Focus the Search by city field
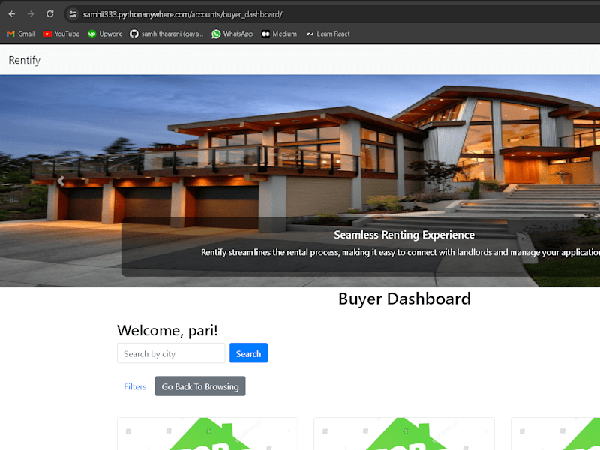600x450 pixels. pos(171,352)
